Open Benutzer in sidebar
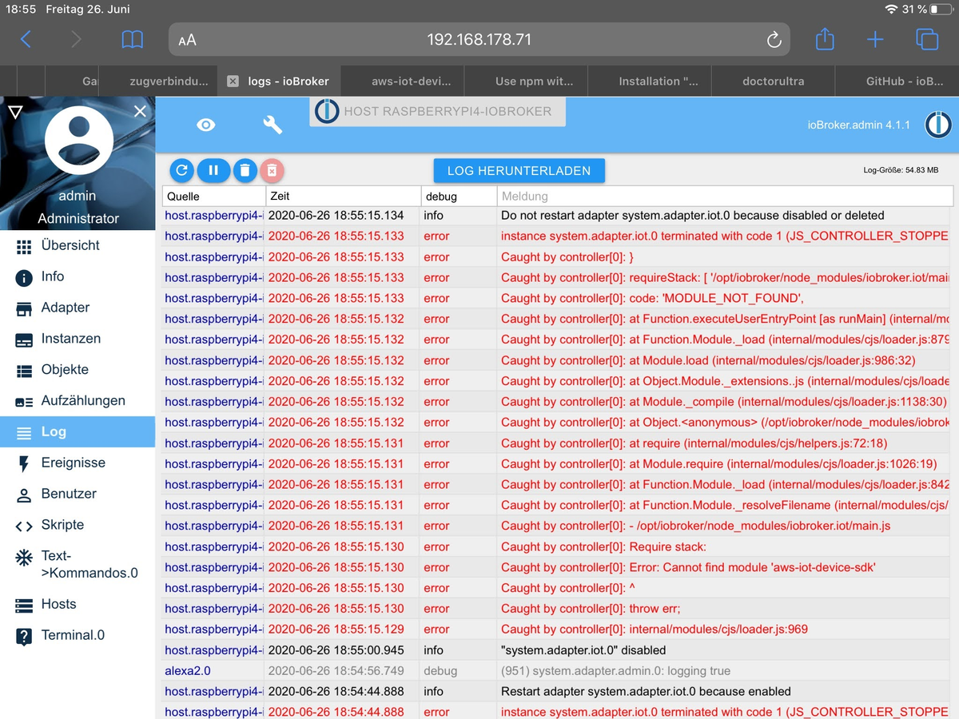Viewport: 959px width, 719px height. tap(78, 494)
